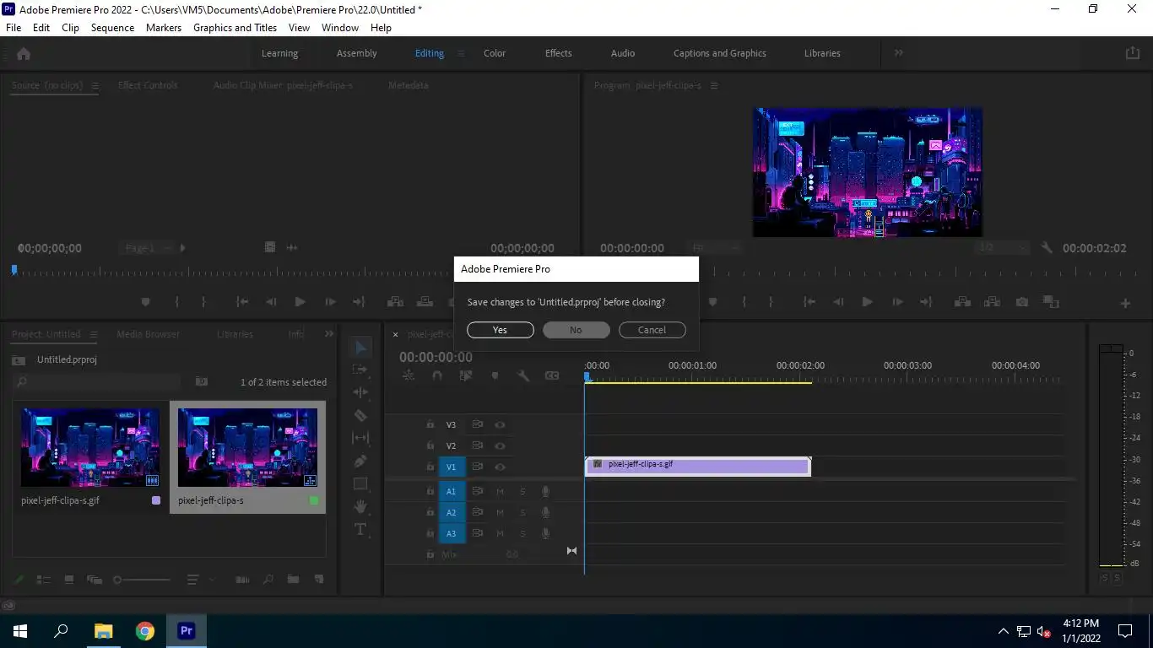Click Cancel in the save dialog
The image size is (1153, 648).
(652, 330)
